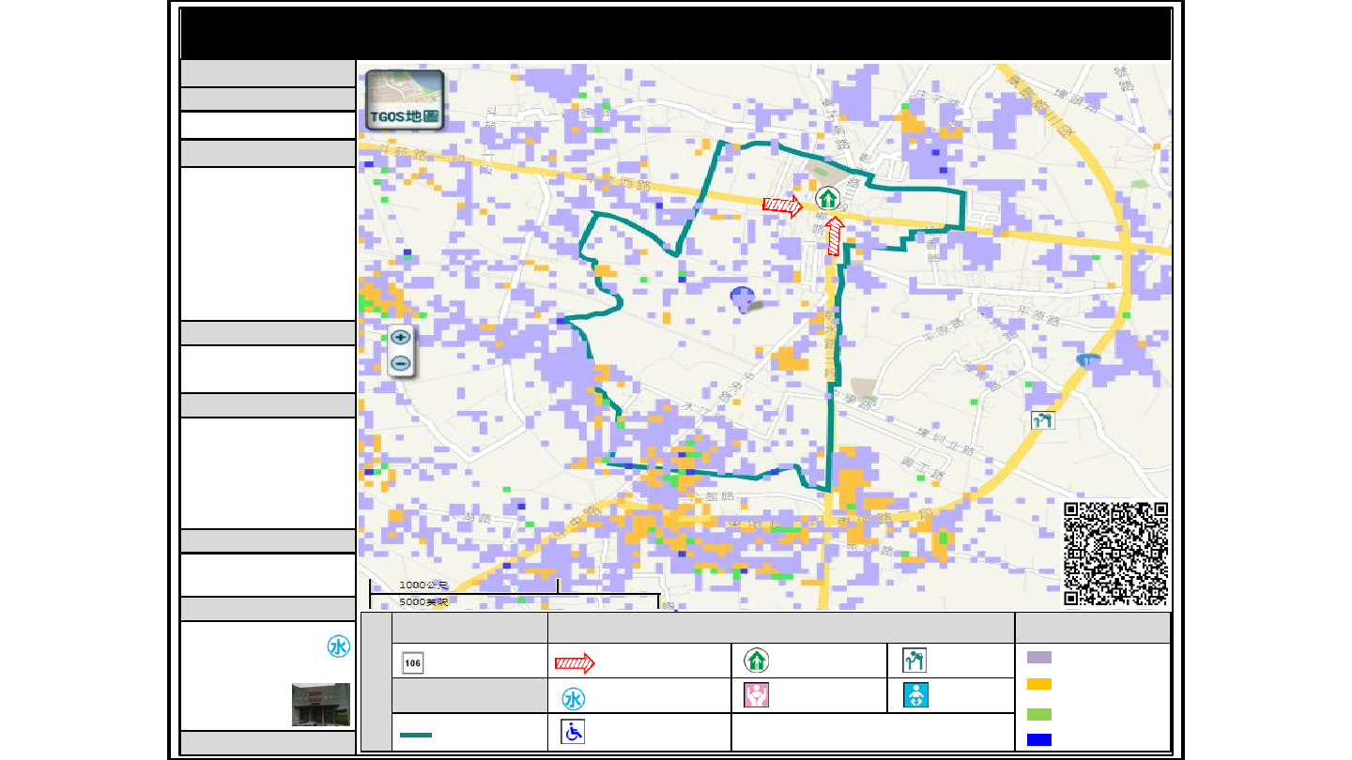This screenshot has height=760, width=1352.
Task: Click the 水 water icon in legend
Action: pyautogui.click(x=574, y=699)
